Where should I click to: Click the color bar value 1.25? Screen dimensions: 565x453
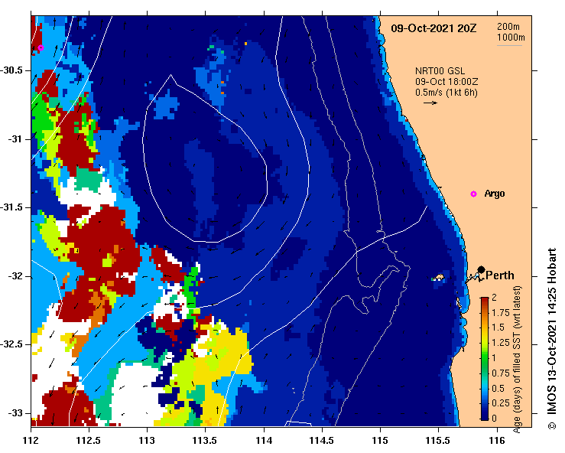pos(501,343)
